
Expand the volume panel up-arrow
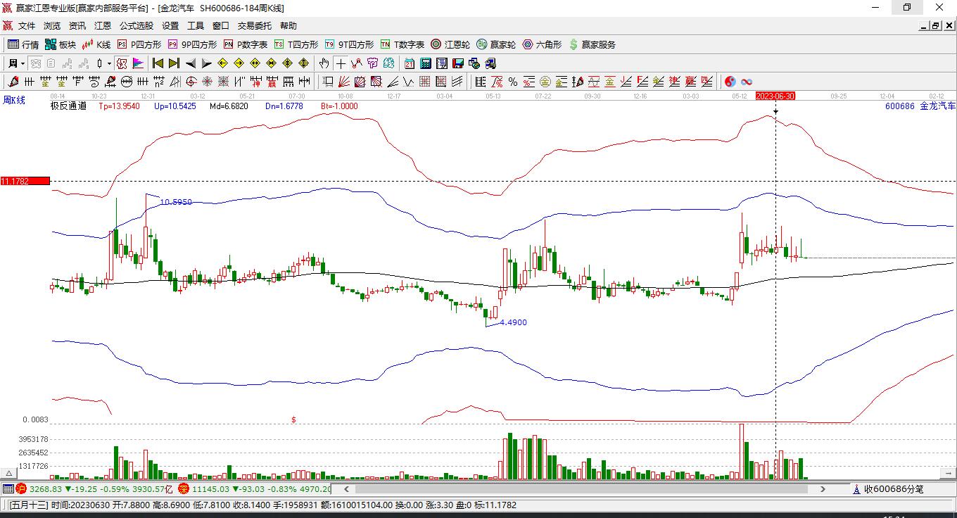click(x=8, y=474)
